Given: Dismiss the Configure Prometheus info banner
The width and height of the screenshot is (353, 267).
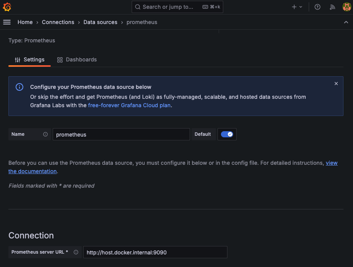Looking at the screenshot, I should coord(336,84).
